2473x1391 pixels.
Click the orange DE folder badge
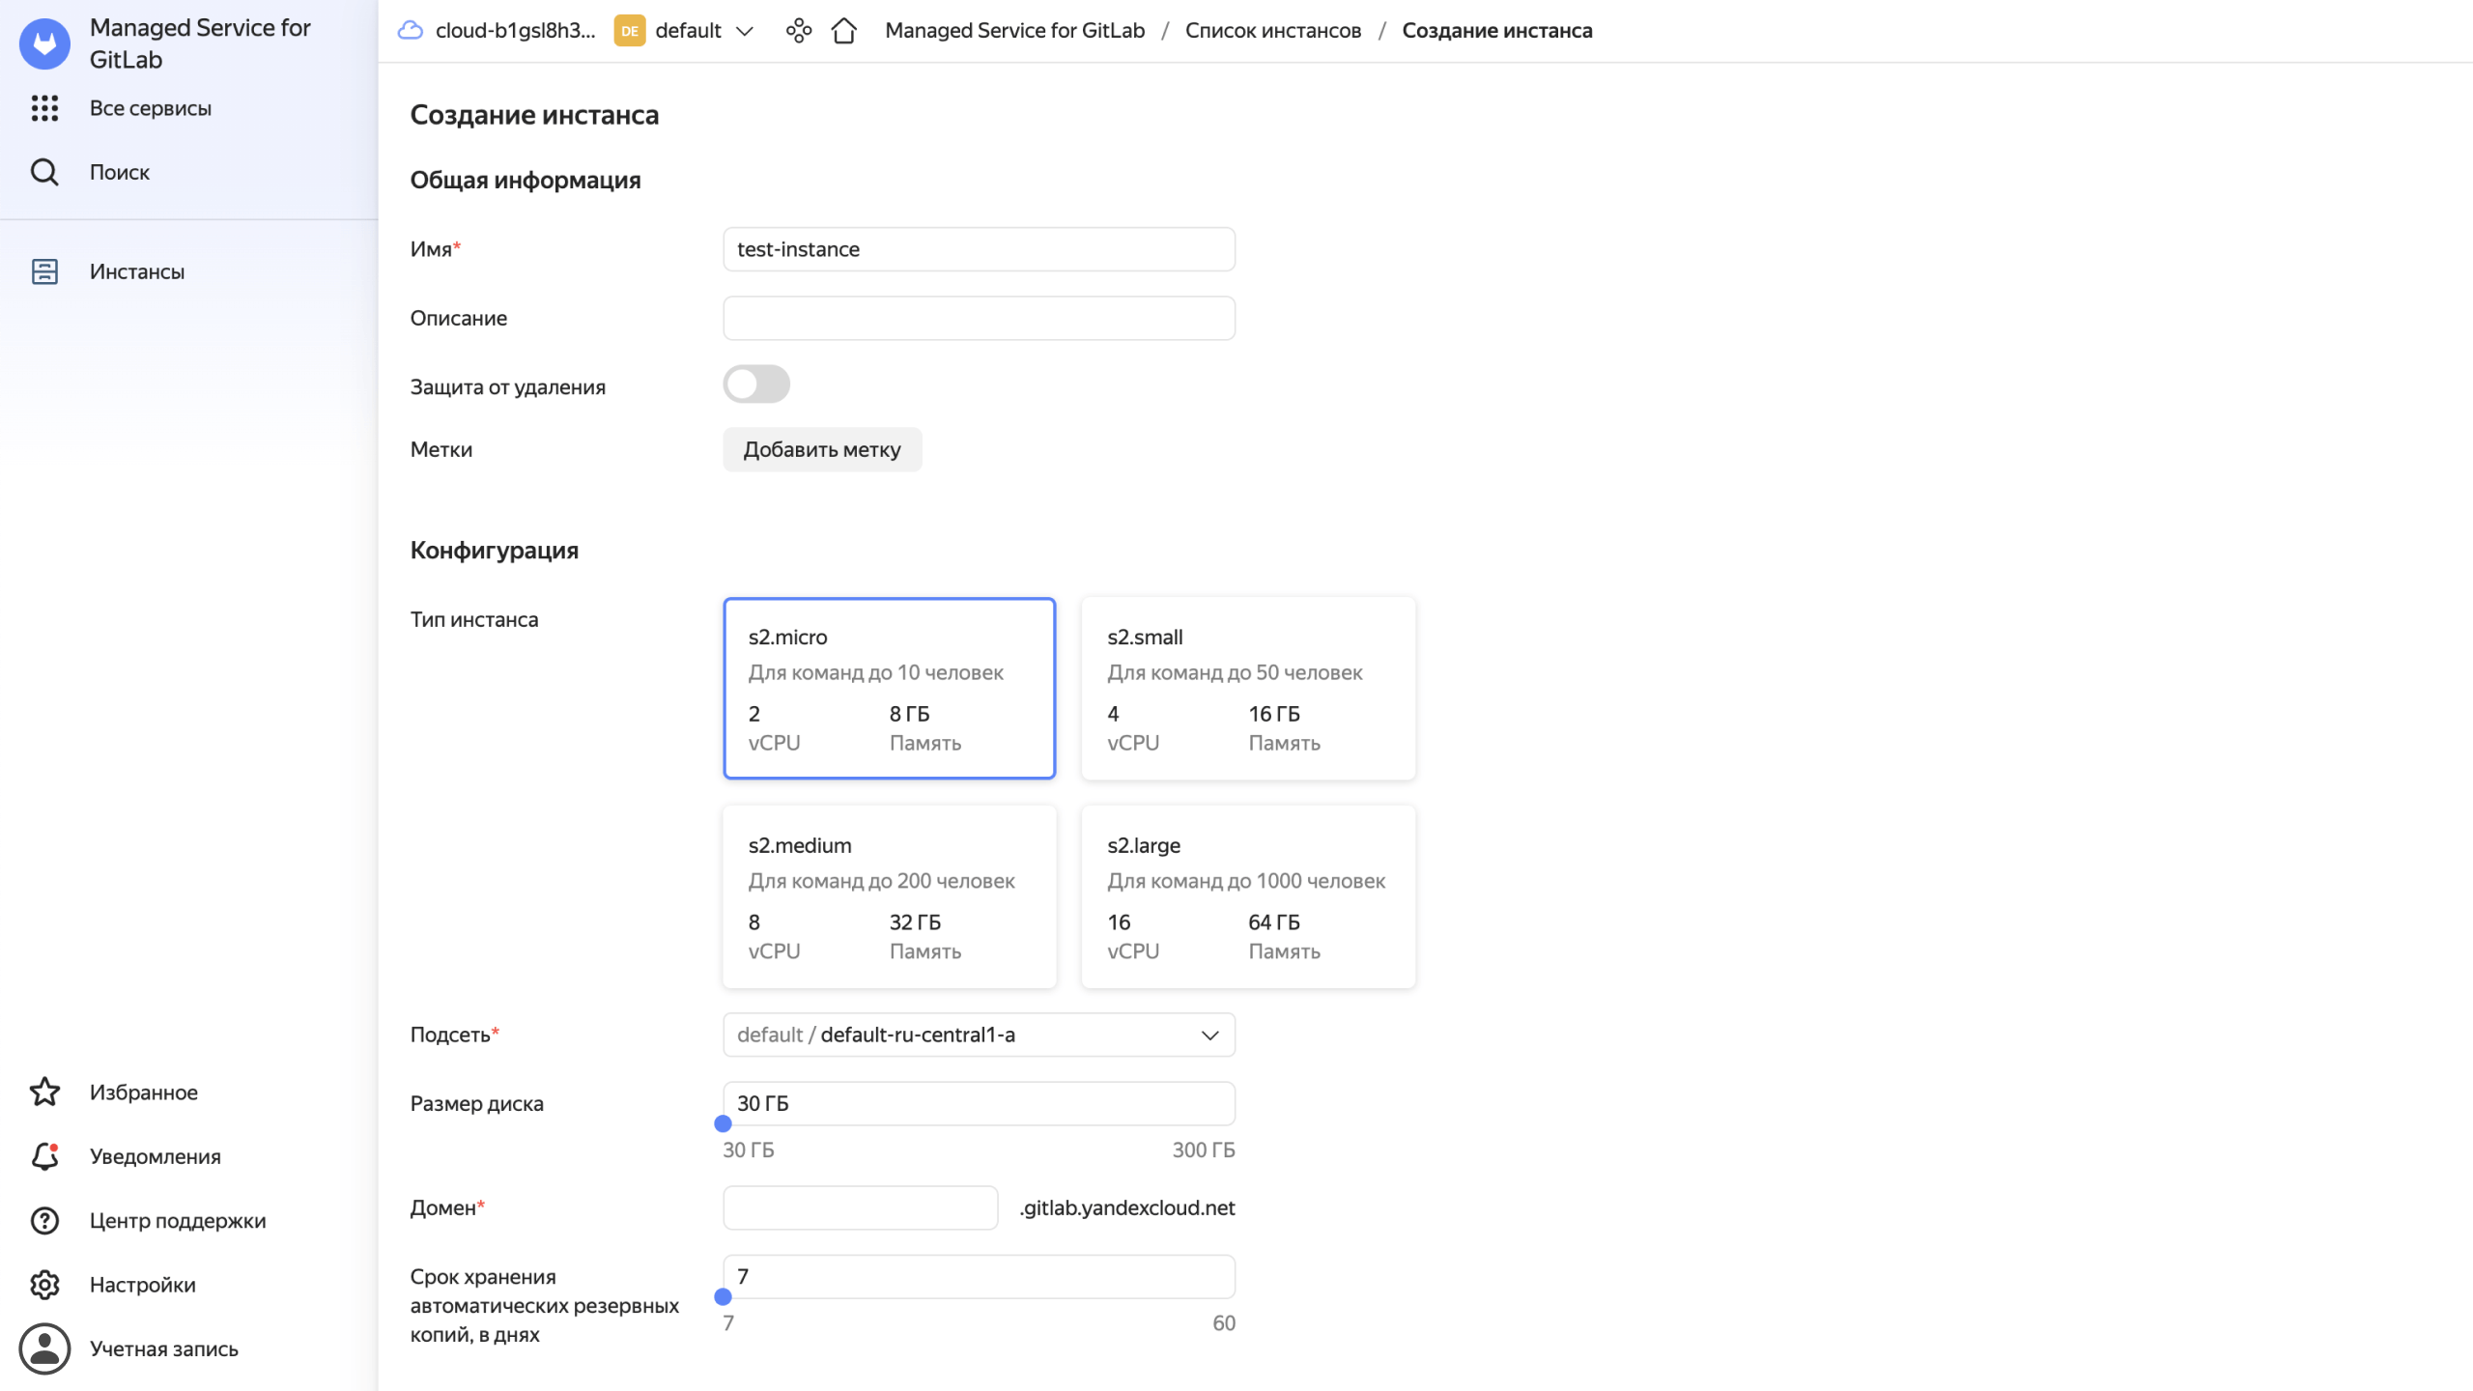tap(630, 31)
